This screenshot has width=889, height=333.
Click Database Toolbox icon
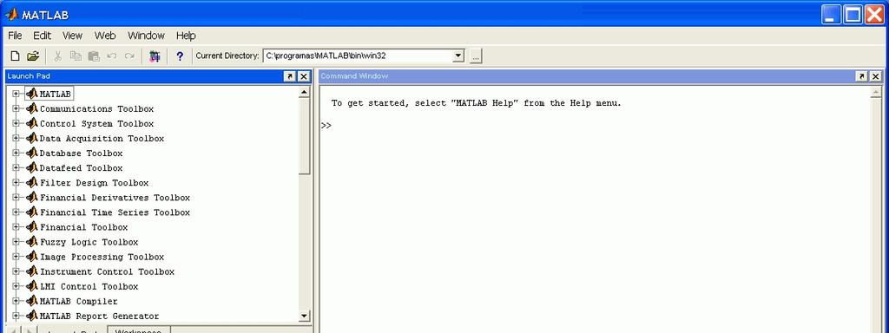tap(32, 153)
